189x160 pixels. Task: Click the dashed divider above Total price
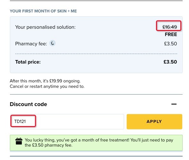pyautogui.click(x=96, y=54)
